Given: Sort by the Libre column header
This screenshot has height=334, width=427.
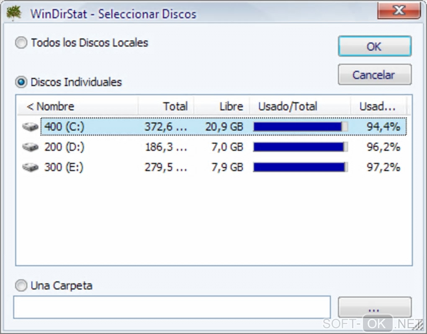Looking at the screenshot, I should [222, 106].
